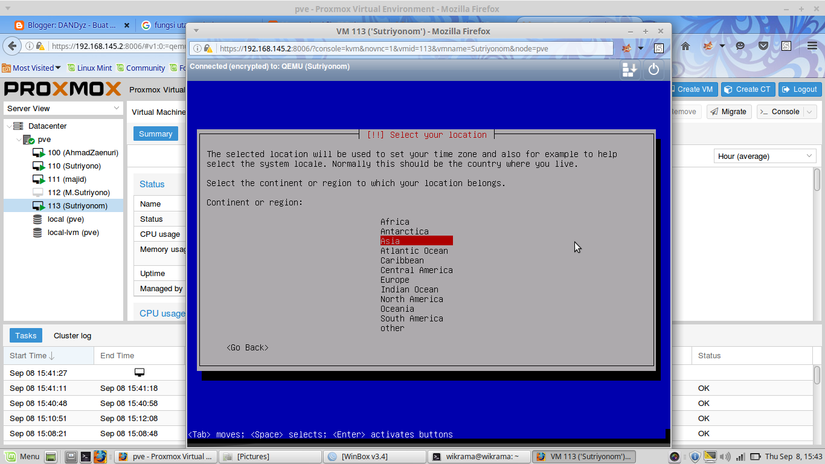The width and height of the screenshot is (825, 464).
Task: Click the file manager launcher icon in taskbar
Action: 71,457
